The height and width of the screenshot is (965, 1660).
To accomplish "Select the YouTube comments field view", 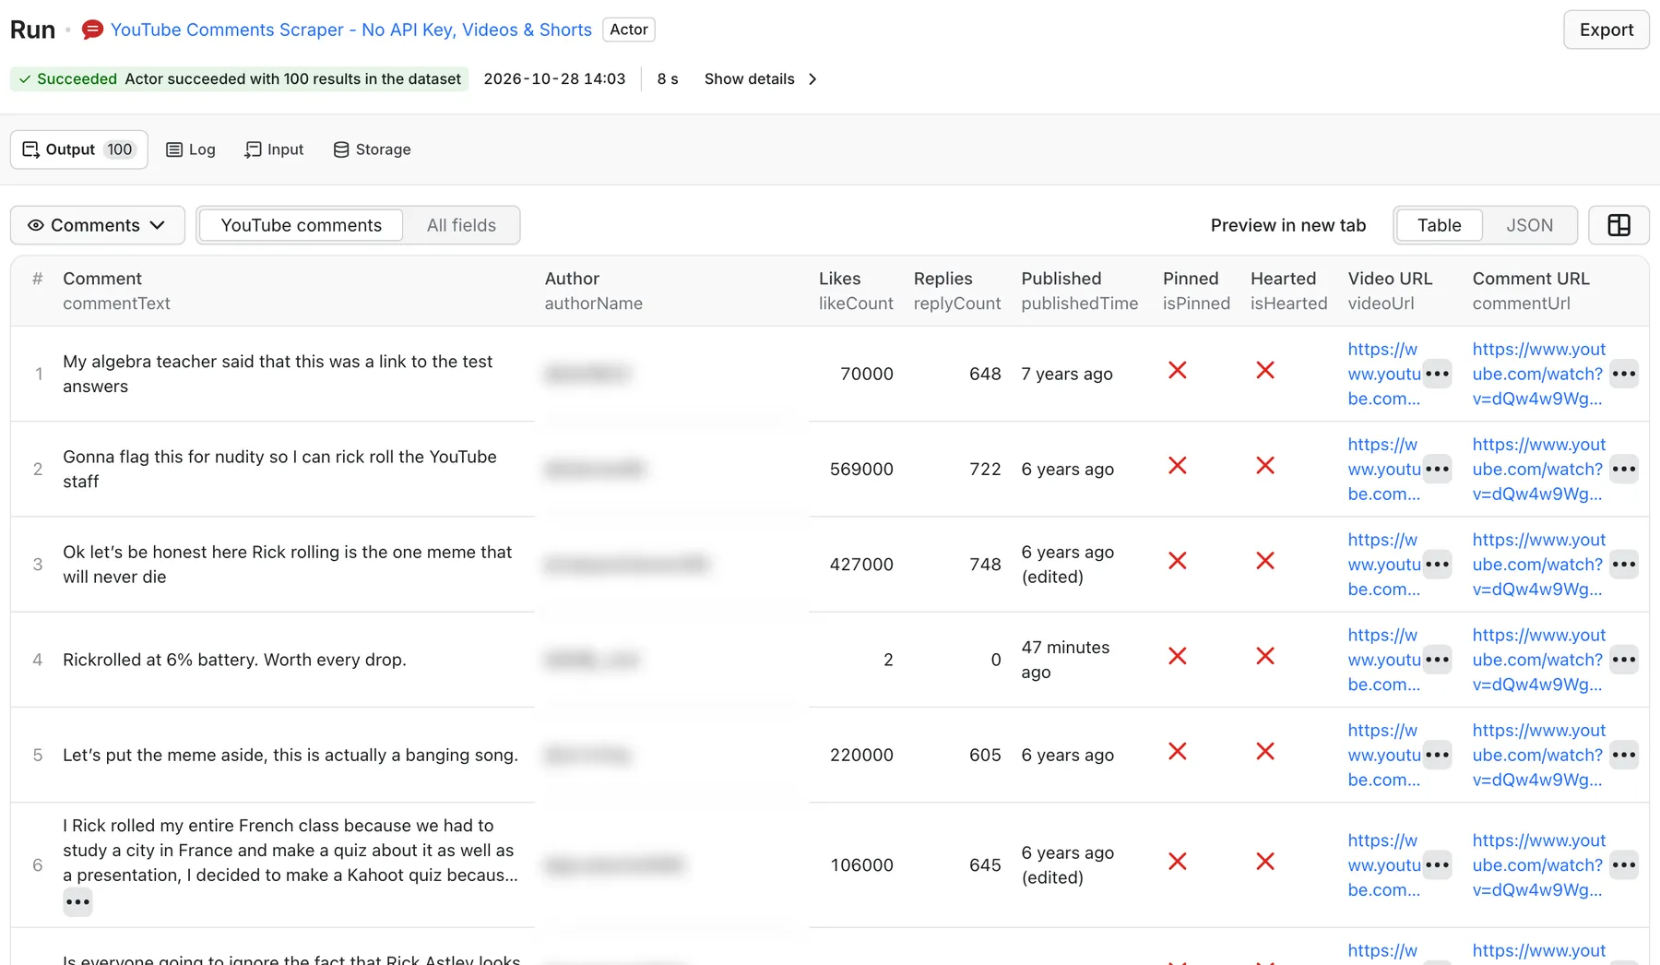I will point(301,225).
